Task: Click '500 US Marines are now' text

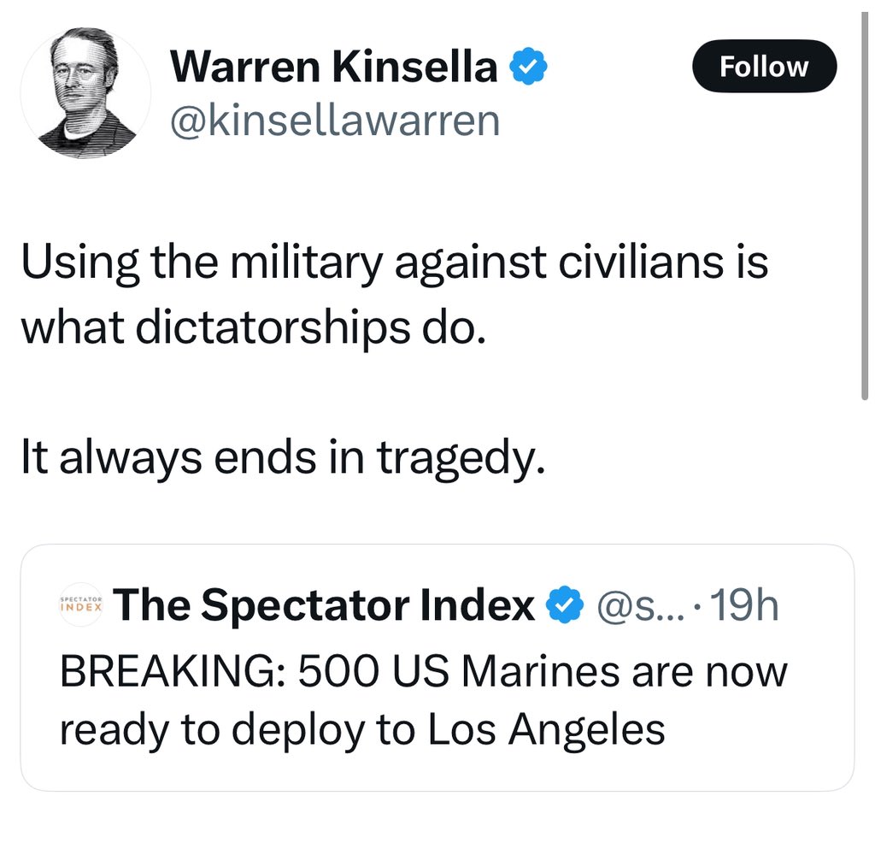Action: (x=542, y=671)
